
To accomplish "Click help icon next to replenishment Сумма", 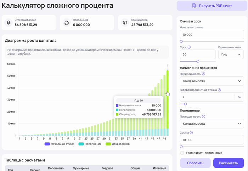I will tap(191, 132).
